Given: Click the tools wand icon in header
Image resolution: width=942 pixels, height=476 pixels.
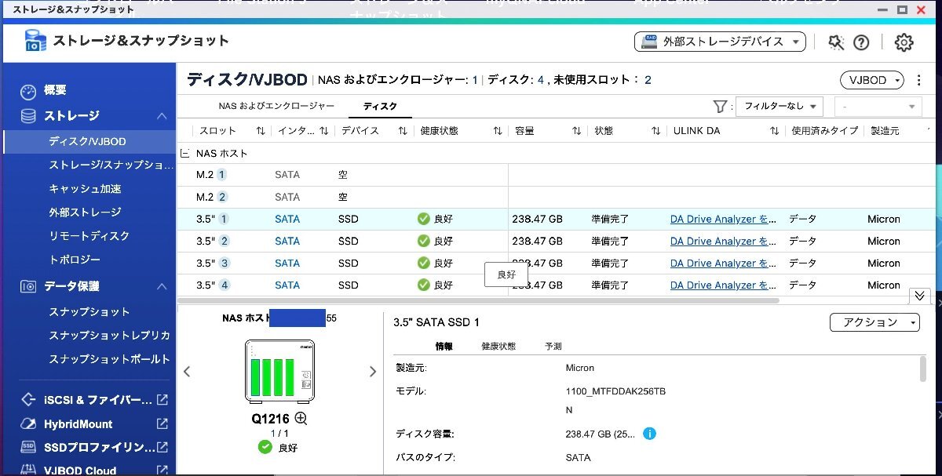Looking at the screenshot, I should 836,42.
